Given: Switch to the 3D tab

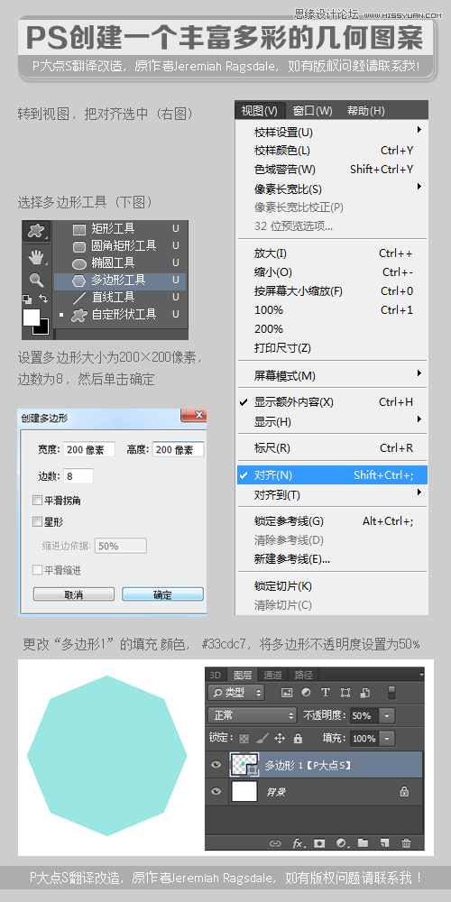Looking at the screenshot, I should [216, 676].
